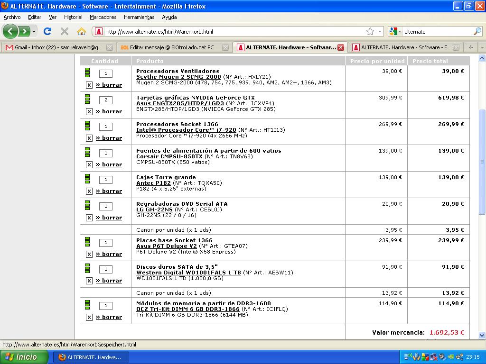Open the Windows Inicio start button
Screen dimensions: 486x364
click(x=24, y=357)
